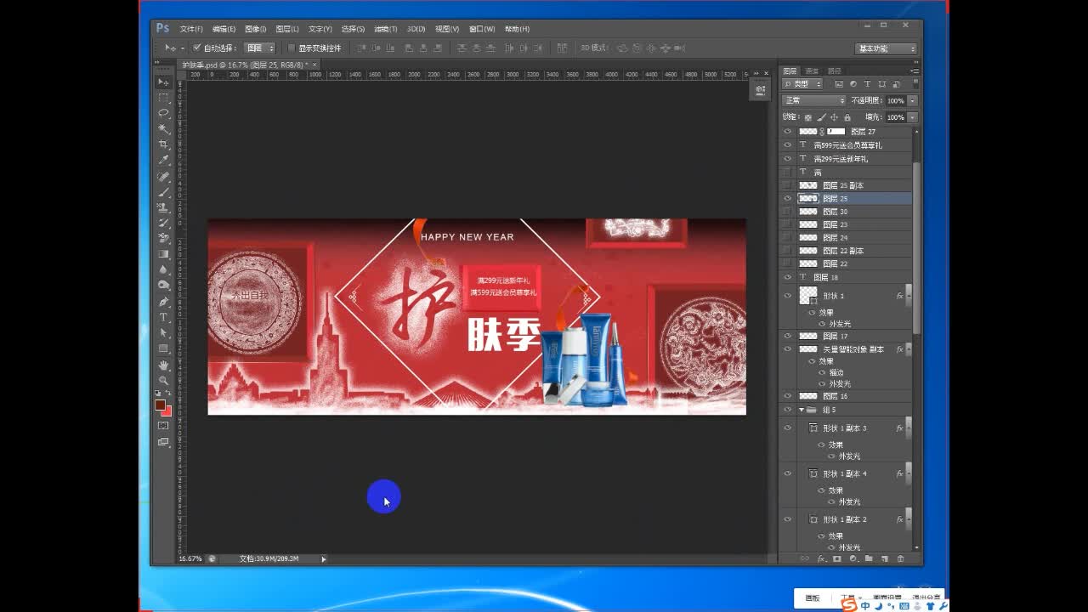Select the Eyedropper tool
The image size is (1088, 612).
coord(163,160)
